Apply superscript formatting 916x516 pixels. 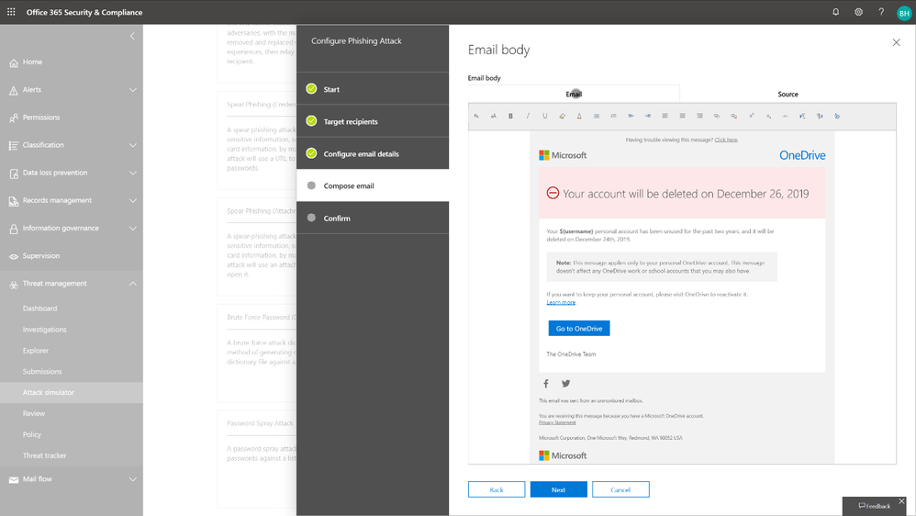click(752, 116)
